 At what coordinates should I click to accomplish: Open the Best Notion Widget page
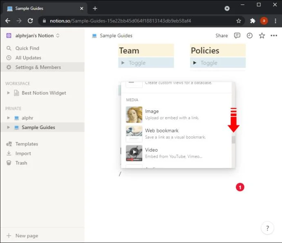pos(44,93)
